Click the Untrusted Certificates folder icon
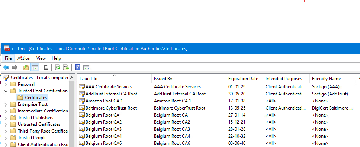The height and width of the screenshot is (147, 360). 13,124
